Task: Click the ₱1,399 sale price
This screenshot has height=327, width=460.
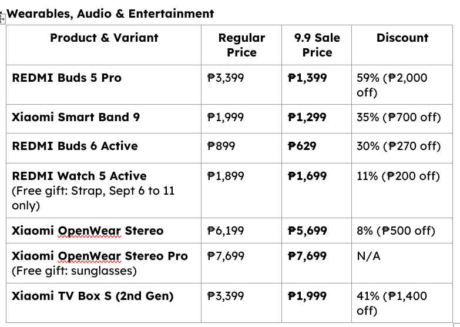Action: (x=307, y=78)
